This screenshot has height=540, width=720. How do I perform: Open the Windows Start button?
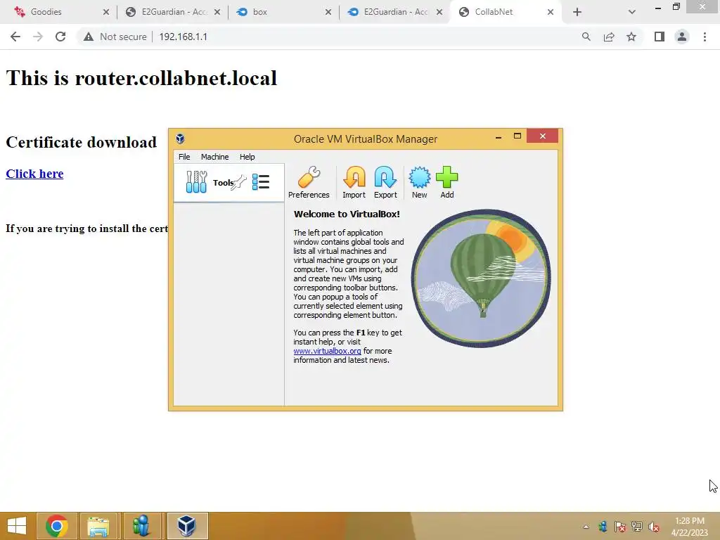tap(17, 526)
